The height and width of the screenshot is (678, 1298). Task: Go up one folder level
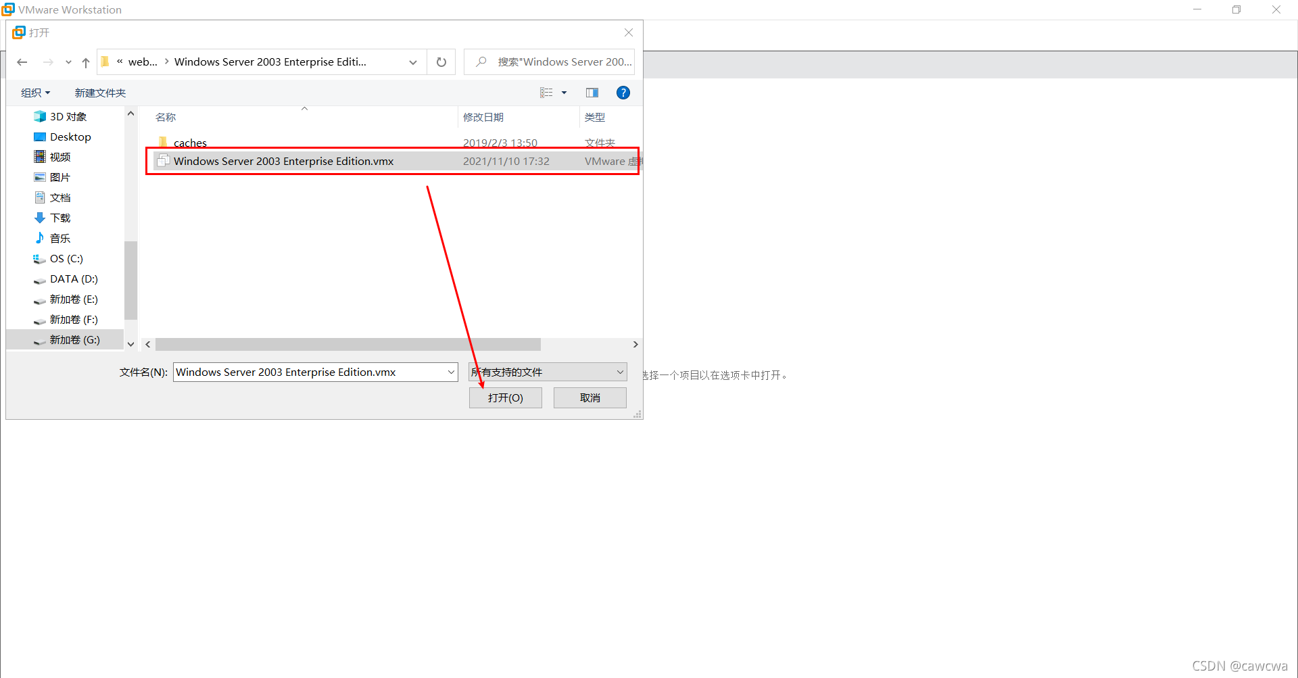pos(86,62)
